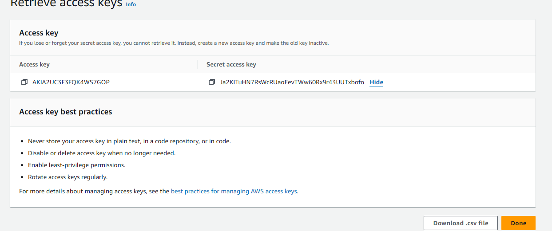
Task: Click the 'Retrieve access keys' page title
Action: [66, 4]
